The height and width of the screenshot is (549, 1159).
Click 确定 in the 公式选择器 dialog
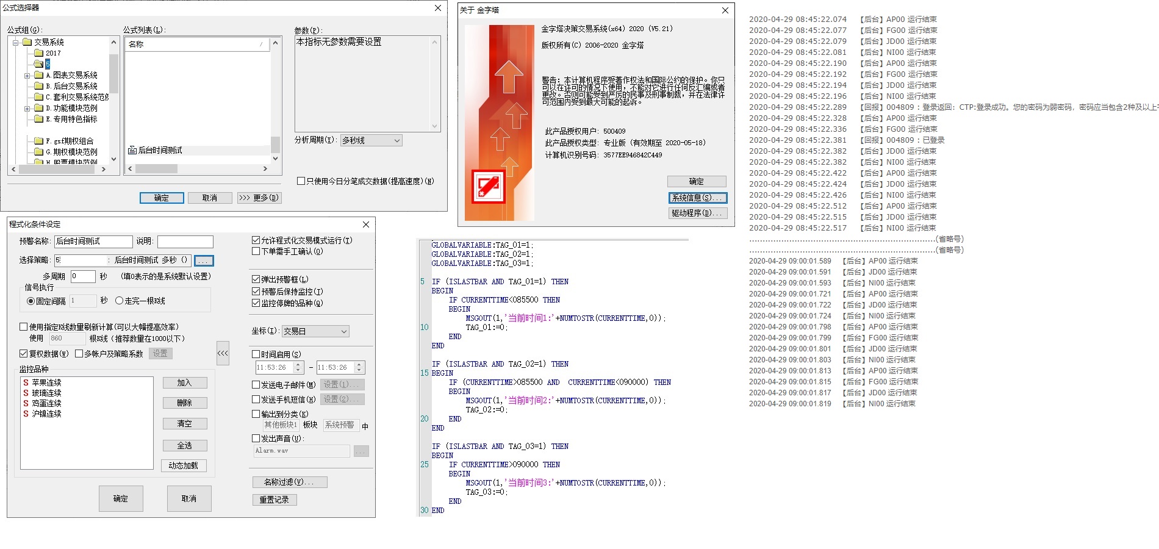tap(162, 198)
